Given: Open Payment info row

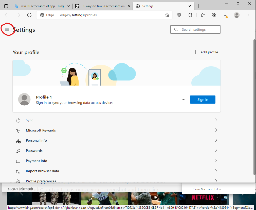Looking at the screenshot, I should click(117, 161).
